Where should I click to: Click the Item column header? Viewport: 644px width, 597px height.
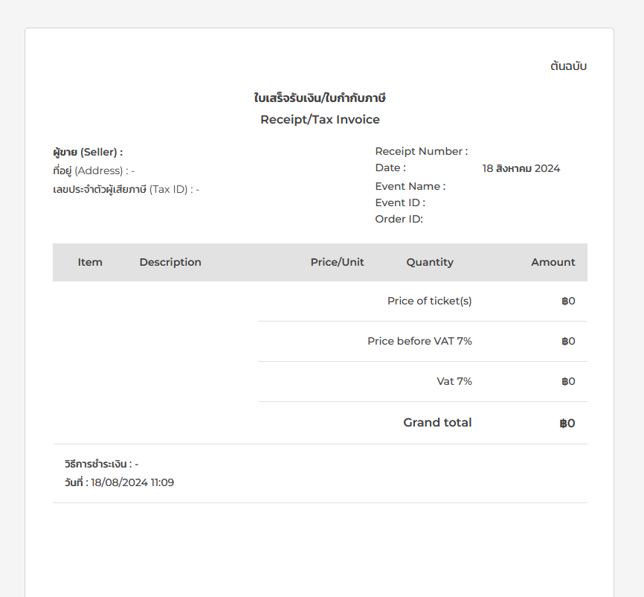click(90, 262)
